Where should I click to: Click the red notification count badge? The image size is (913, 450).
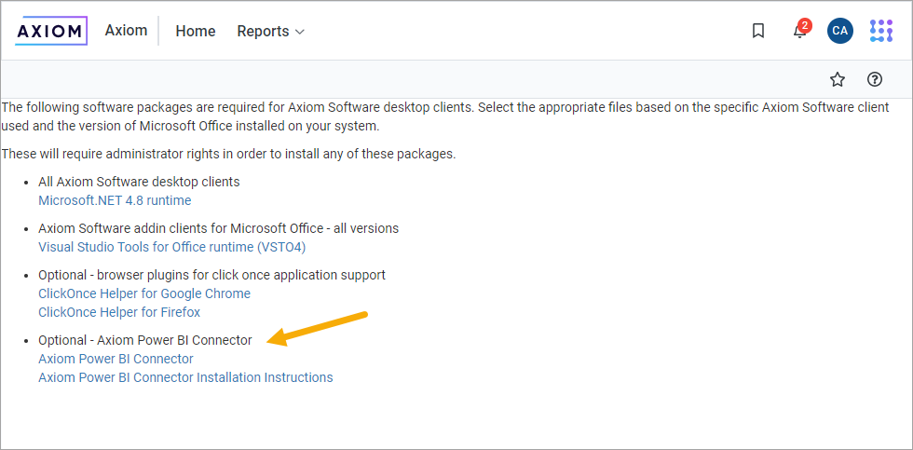pyautogui.click(x=805, y=25)
